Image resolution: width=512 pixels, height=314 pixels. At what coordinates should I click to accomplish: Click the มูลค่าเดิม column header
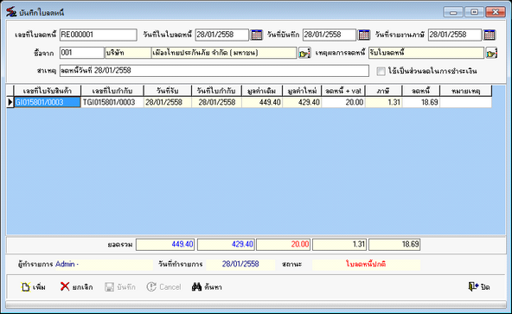tap(262, 91)
